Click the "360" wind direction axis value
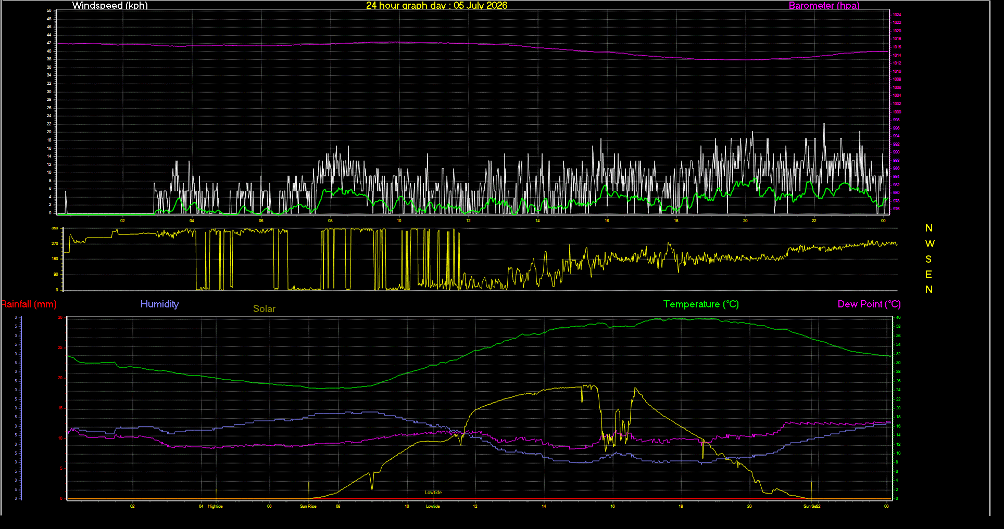The height and width of the screenshot is (529, 1004). [55, 228]
